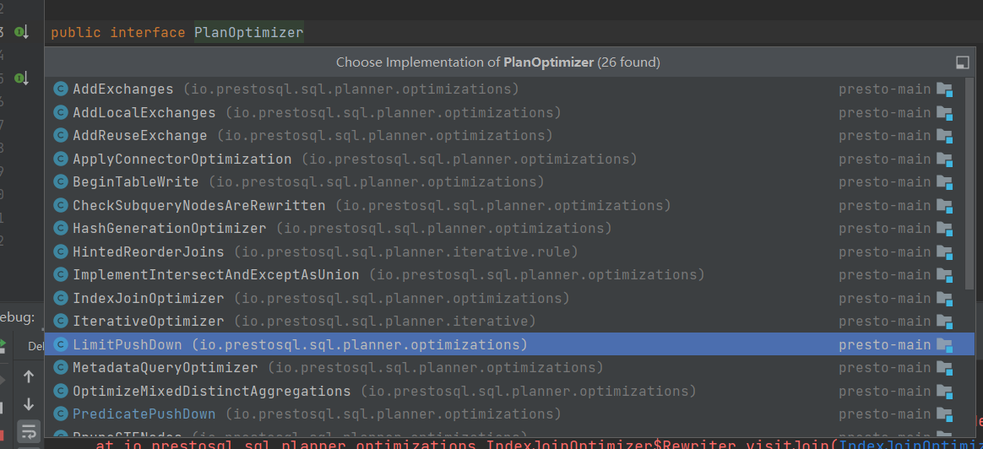Go to HashGenerationOptimizer class
This screenshot has width=983, height=449.
pyautogui.click(x=169, y=229)
